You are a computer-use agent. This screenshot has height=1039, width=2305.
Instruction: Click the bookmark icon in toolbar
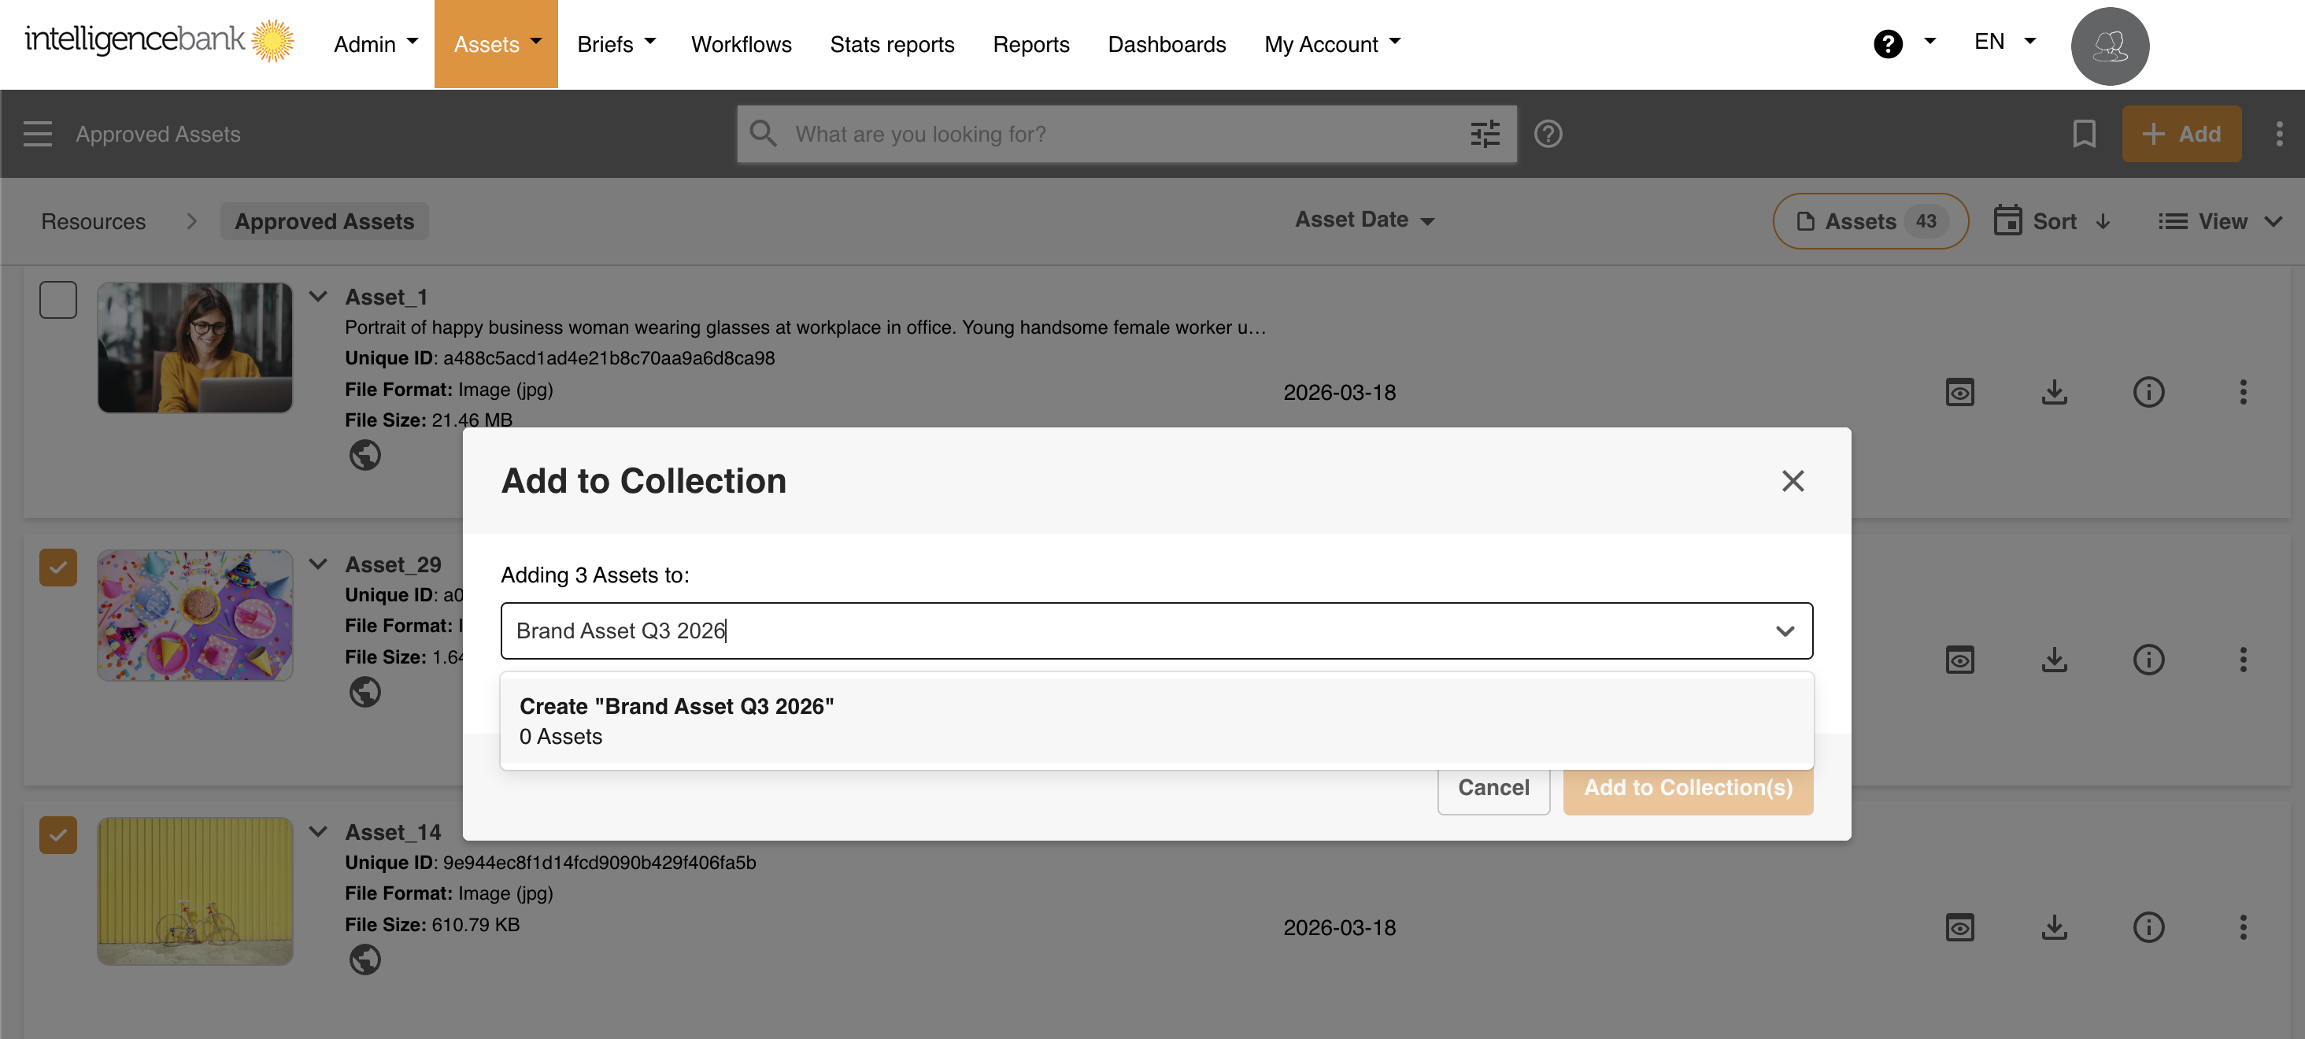click(x=2083, y=135)
